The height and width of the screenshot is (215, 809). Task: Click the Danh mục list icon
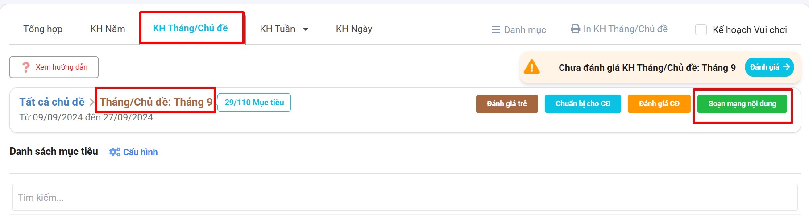496,30
